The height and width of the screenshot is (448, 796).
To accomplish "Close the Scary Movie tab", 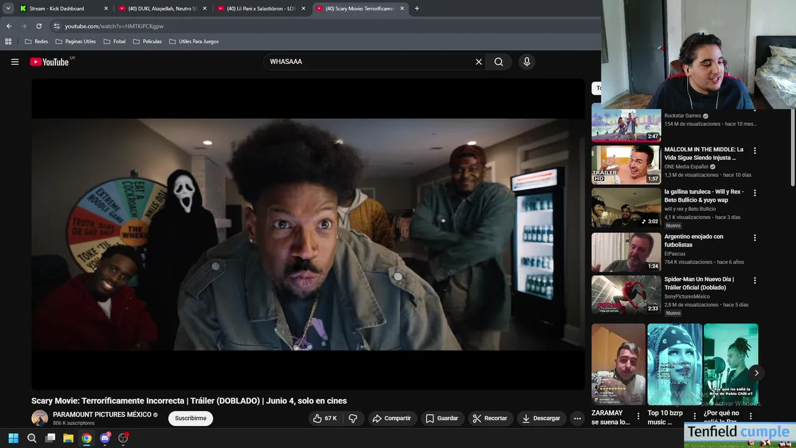I will [x=402, y=9].
